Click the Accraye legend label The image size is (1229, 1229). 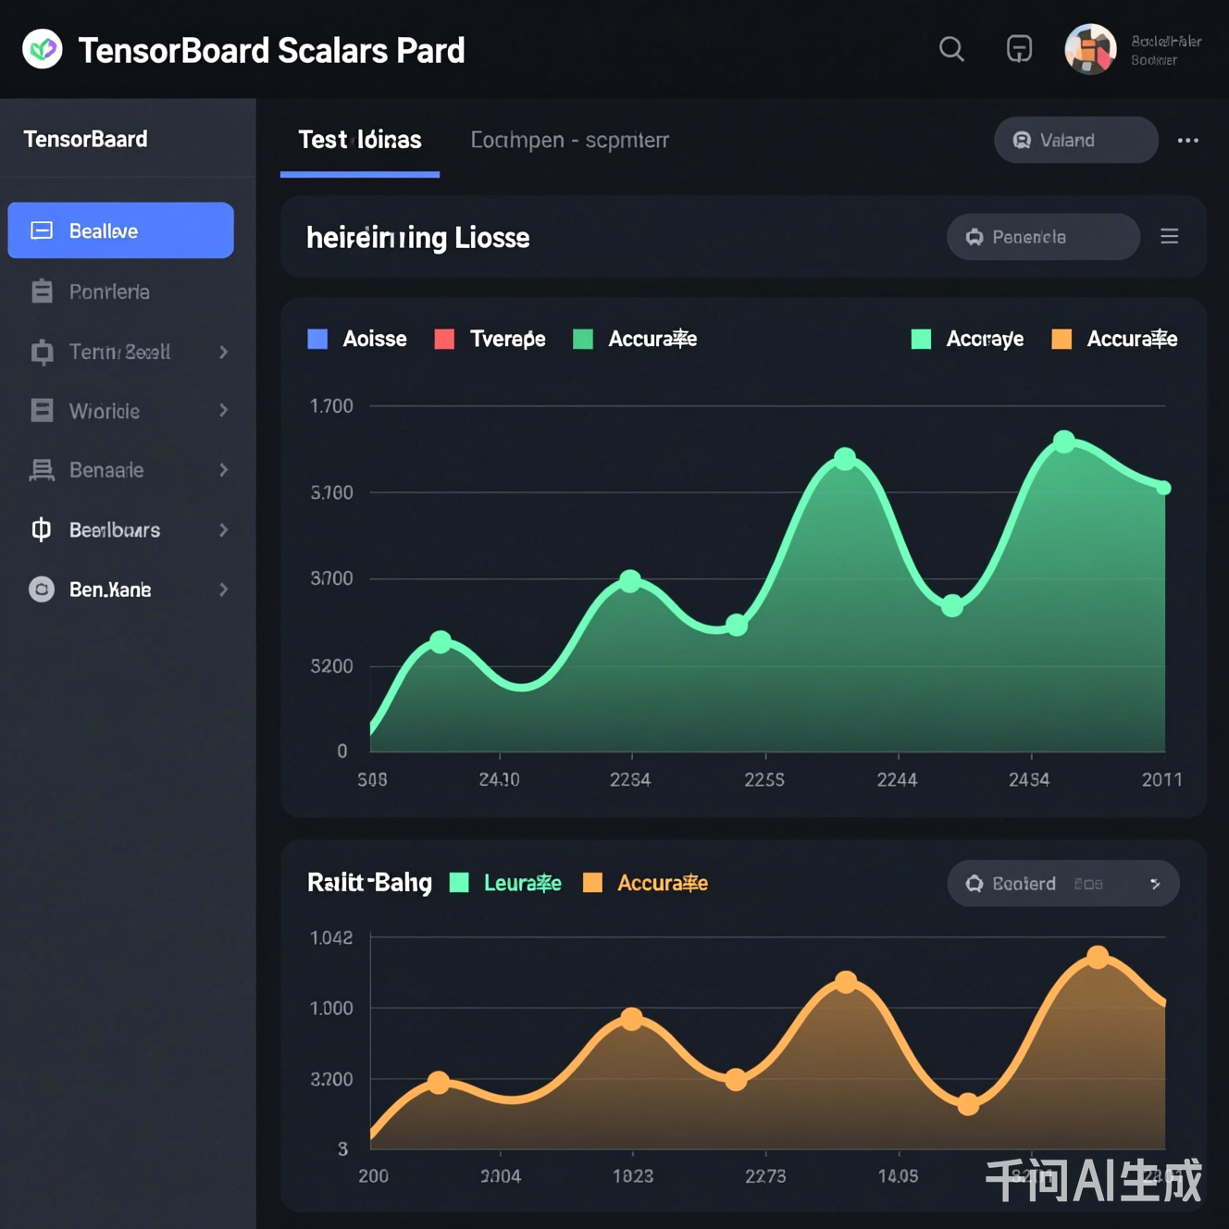(985, 339)
